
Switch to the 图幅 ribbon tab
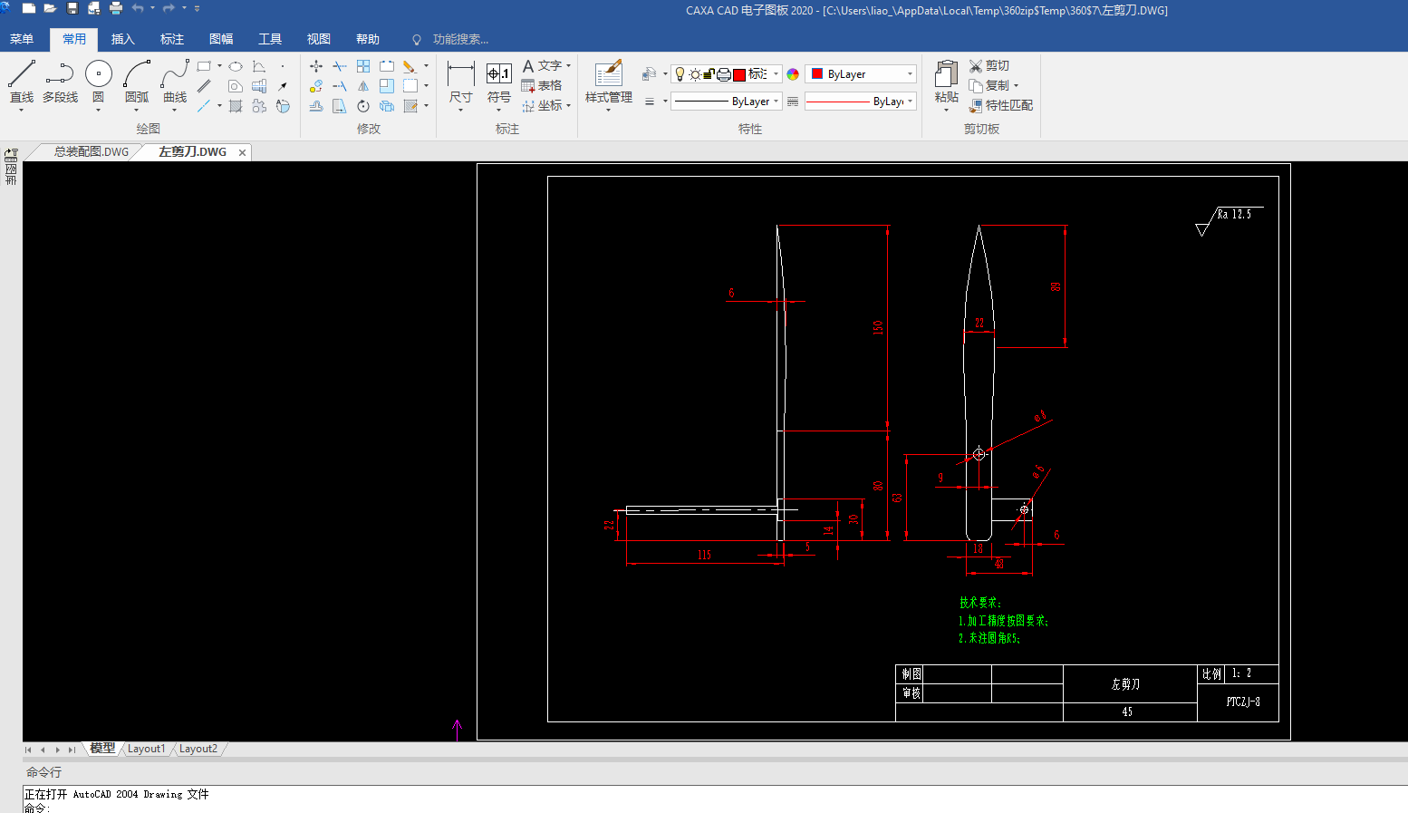[x=221, y=39]
